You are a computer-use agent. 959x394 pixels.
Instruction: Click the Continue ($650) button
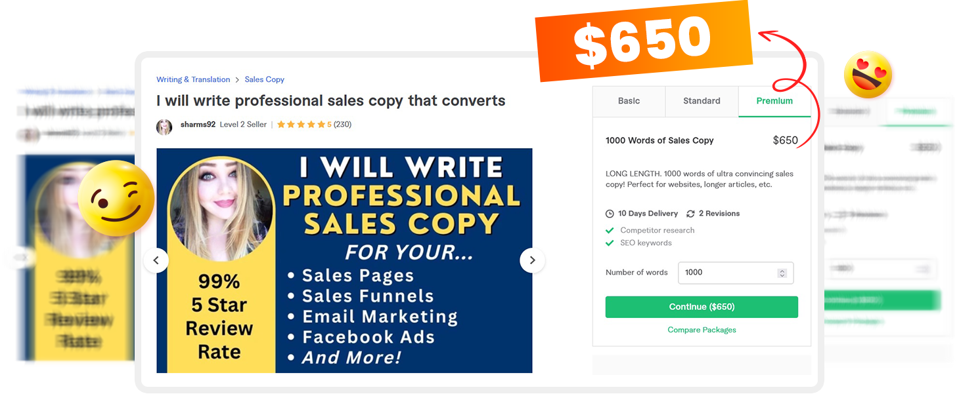(x=702, y=307)
